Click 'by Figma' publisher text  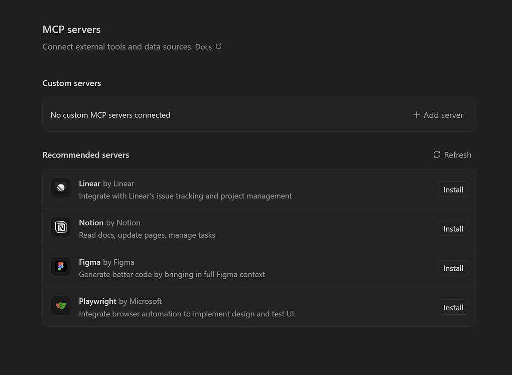119,262
